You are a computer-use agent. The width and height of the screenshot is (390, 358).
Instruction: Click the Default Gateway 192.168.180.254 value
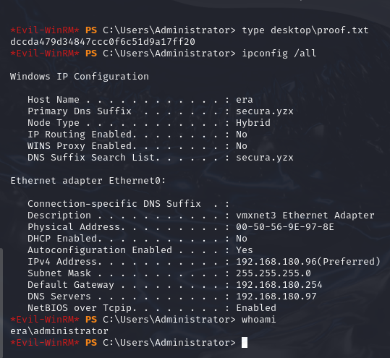tap(279, 285)
